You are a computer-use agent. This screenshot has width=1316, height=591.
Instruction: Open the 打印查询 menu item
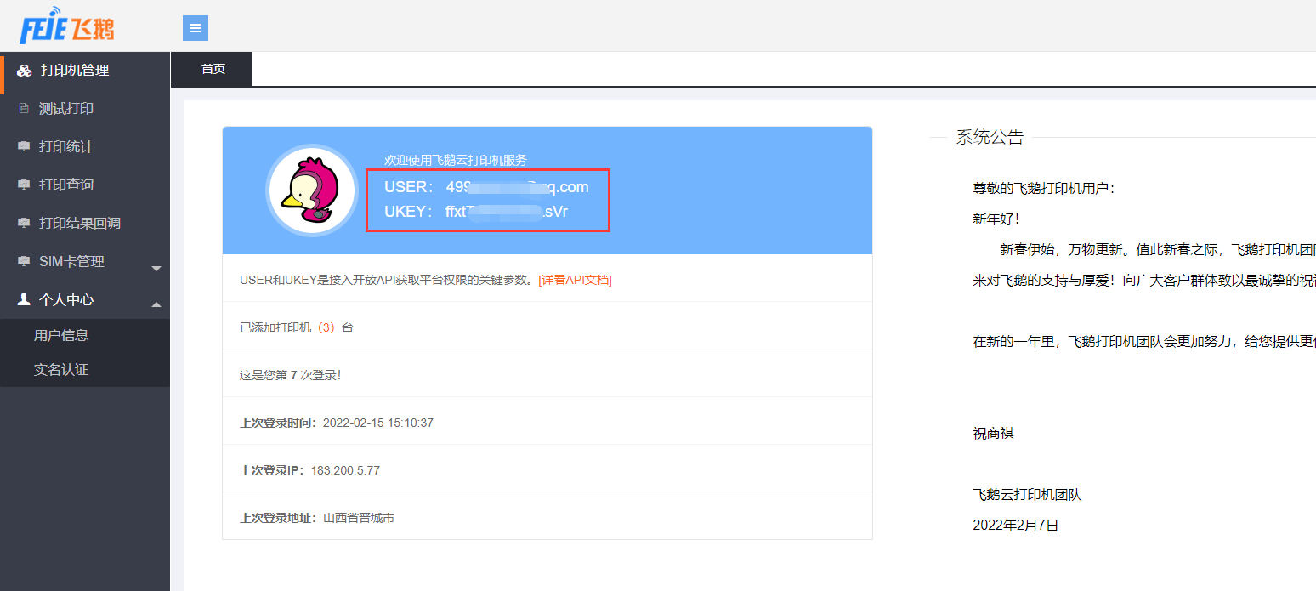[x=85, y=185]
